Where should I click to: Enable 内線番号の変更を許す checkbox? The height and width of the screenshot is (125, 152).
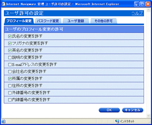click(x=10, y=100)
